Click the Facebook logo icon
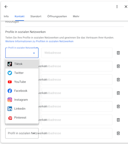The image size is (128, 144). point(10,91)
